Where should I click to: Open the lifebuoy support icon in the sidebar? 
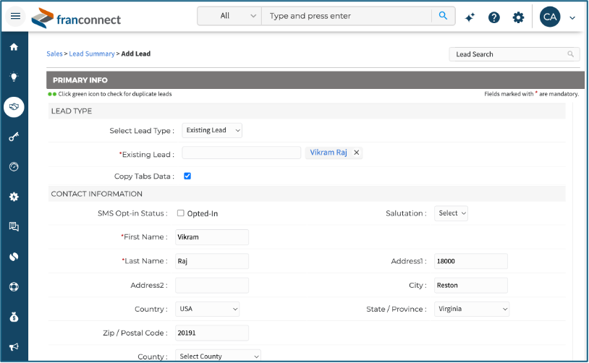14,287
